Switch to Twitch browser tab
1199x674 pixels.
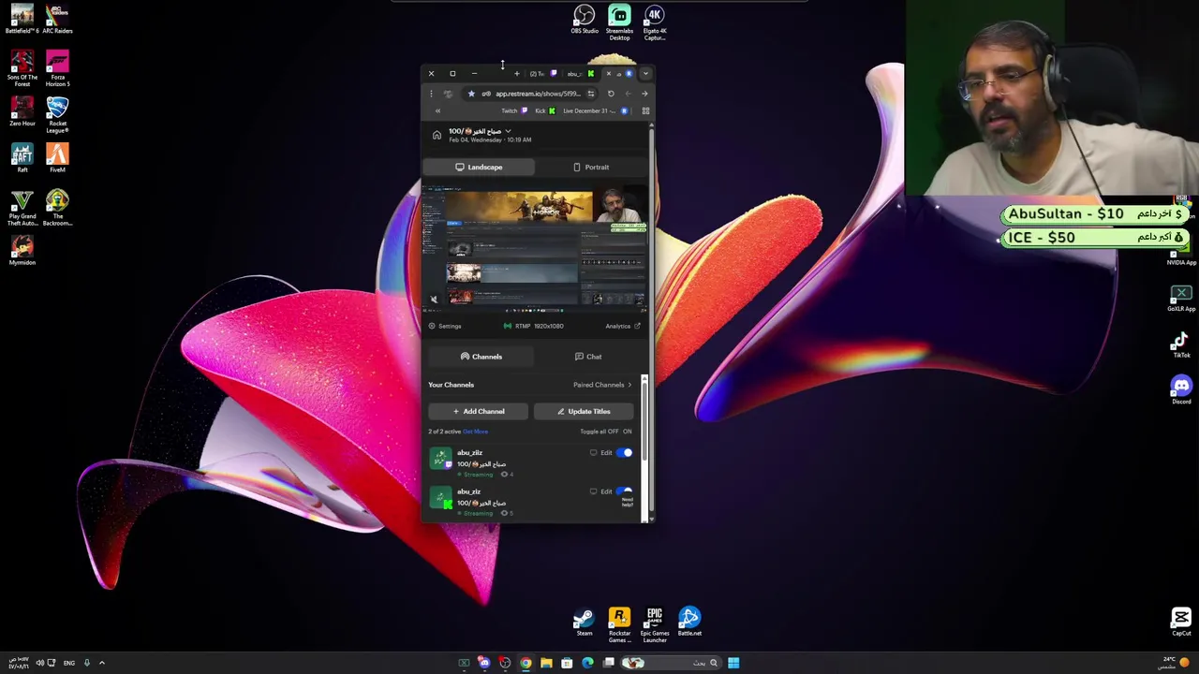point(541,74)
